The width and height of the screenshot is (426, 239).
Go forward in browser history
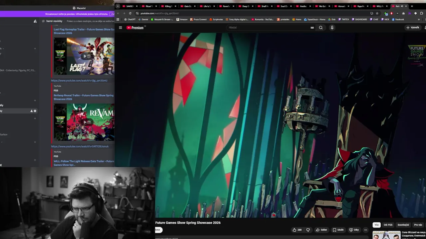124,13
